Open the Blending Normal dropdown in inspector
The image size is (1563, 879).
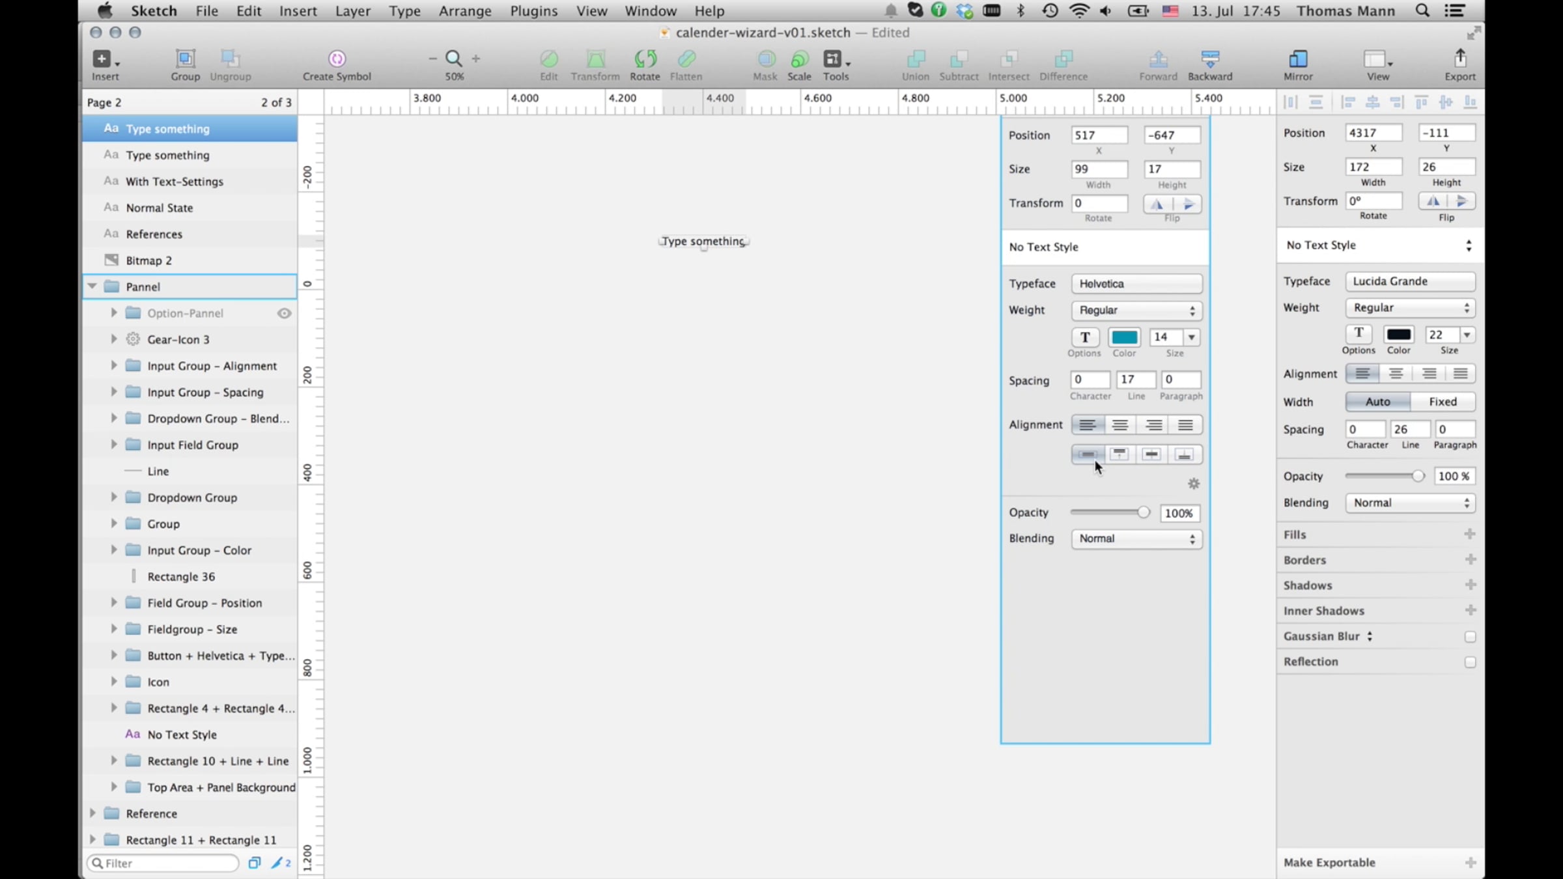[1410, 503]
